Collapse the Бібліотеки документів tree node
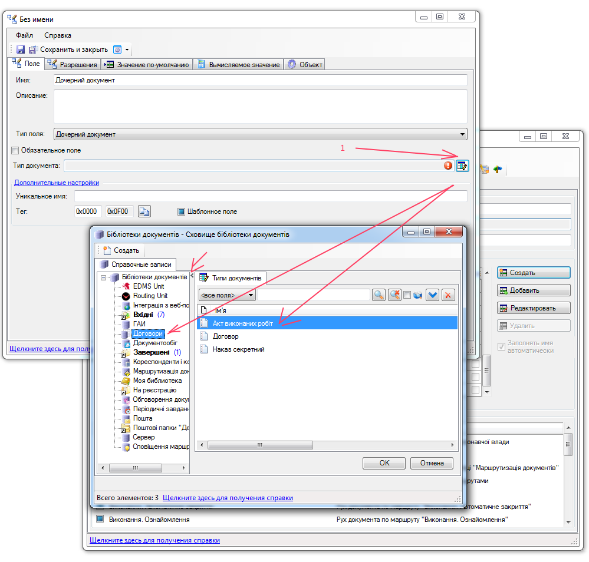 click(x=104, y=277)
